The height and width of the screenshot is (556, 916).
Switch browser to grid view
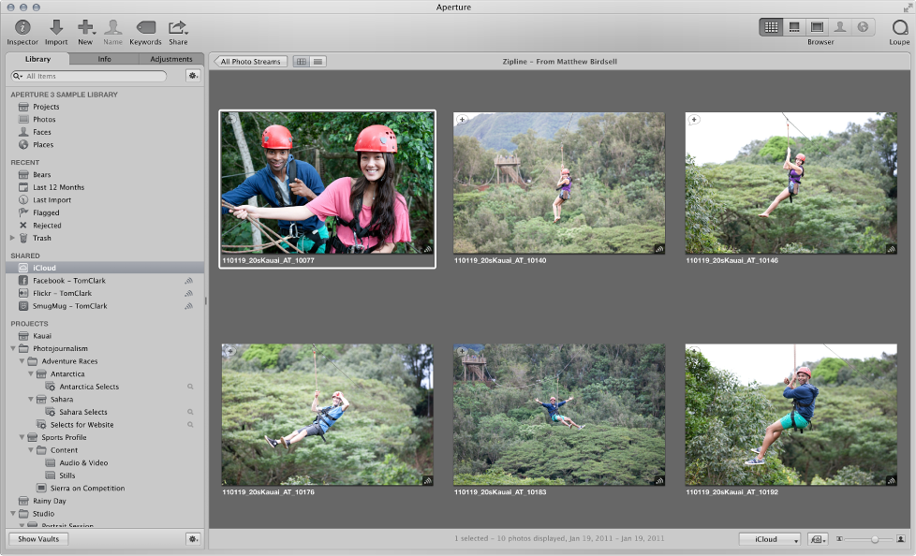[302, 62]
